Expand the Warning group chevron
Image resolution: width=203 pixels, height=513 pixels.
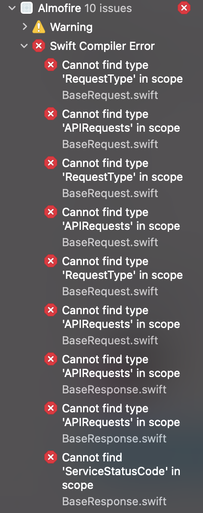coord(25,27)
